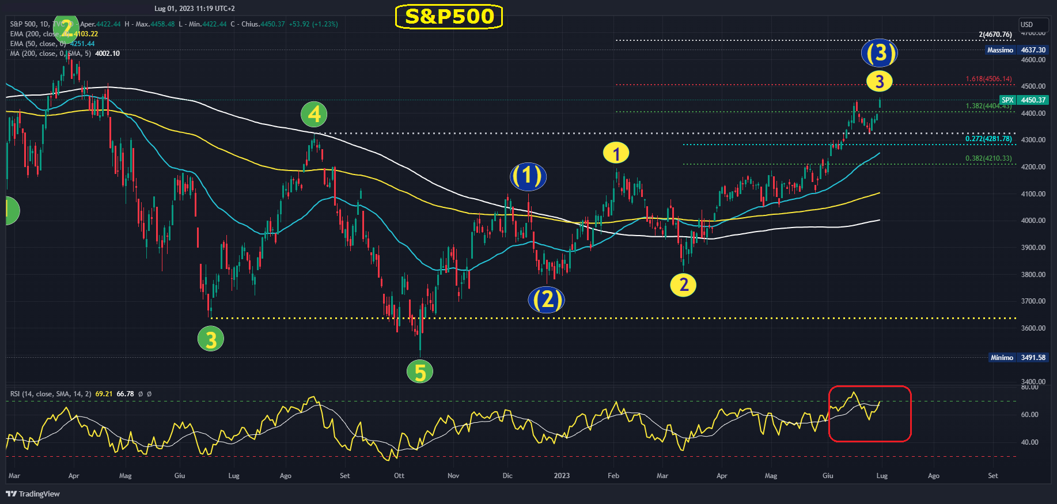Click the Lug 01, 2023 11:19 UTC+2 timestamp
Image resolution: width=1057 pixels, height=504 pixels.
coord(195,9)
